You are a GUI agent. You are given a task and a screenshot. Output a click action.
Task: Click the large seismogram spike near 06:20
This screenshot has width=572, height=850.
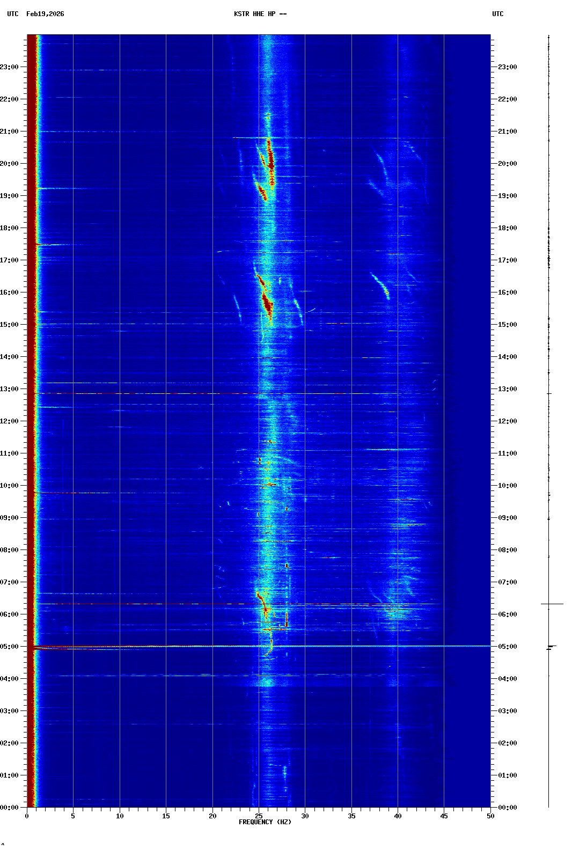(x=552, y=604)
